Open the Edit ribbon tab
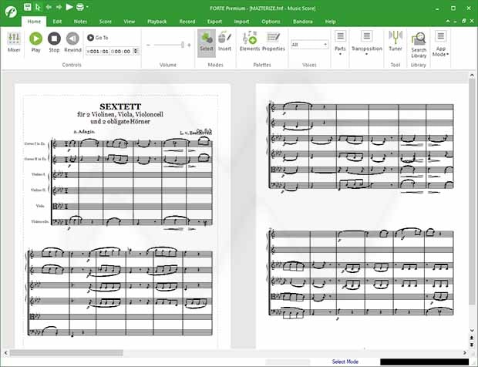This screenshot has height=367, width=478. click(57, 22)
